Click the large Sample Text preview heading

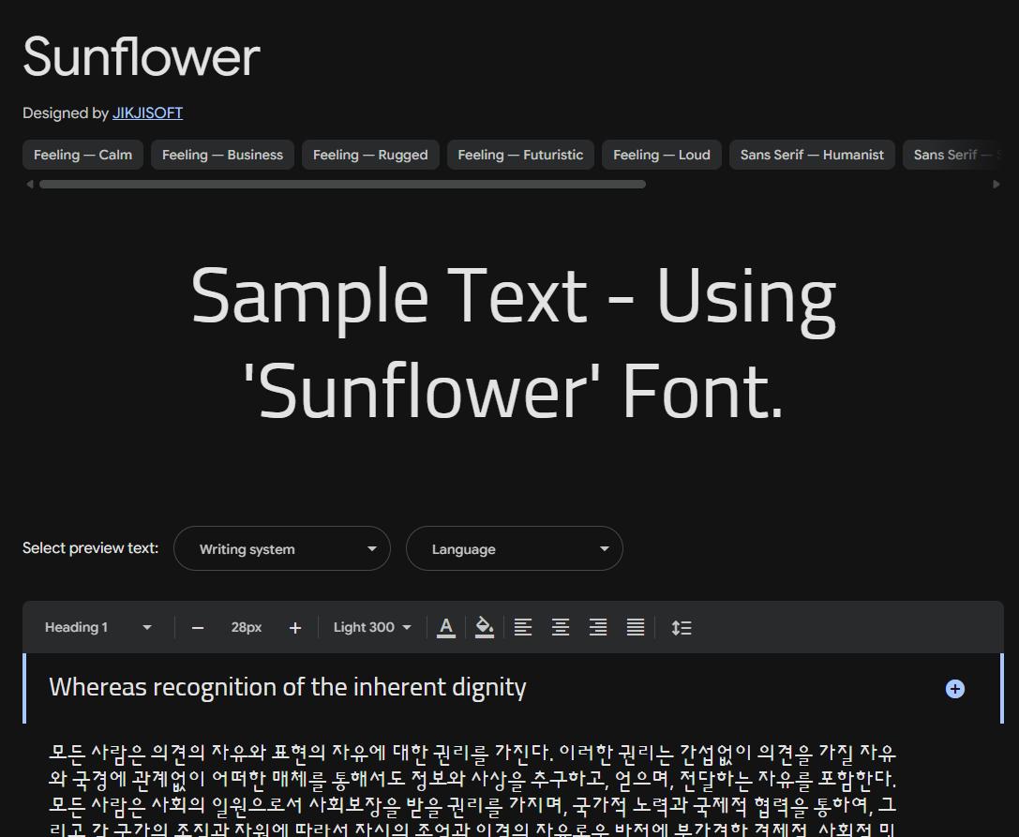tap(514, 342)
